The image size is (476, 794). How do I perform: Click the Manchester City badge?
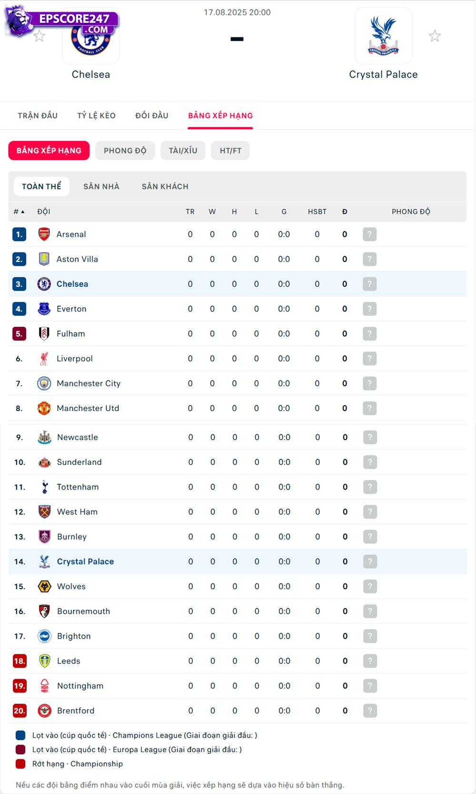pos(44,383)
